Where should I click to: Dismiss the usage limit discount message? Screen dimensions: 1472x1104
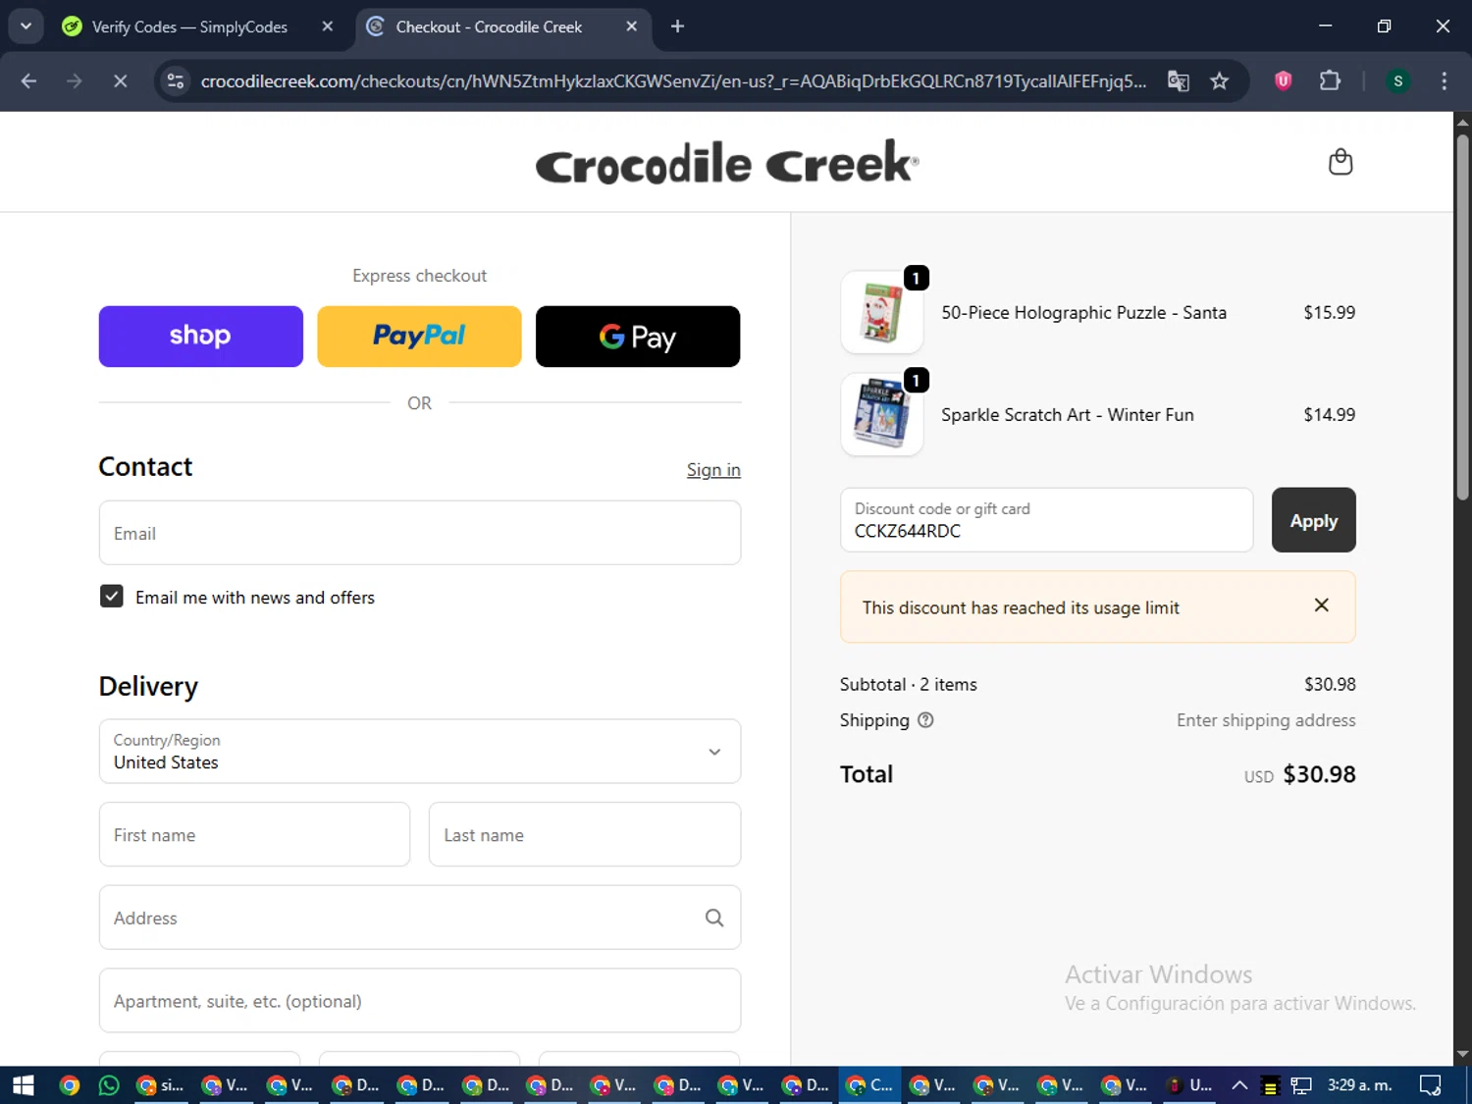(1321, 605)
